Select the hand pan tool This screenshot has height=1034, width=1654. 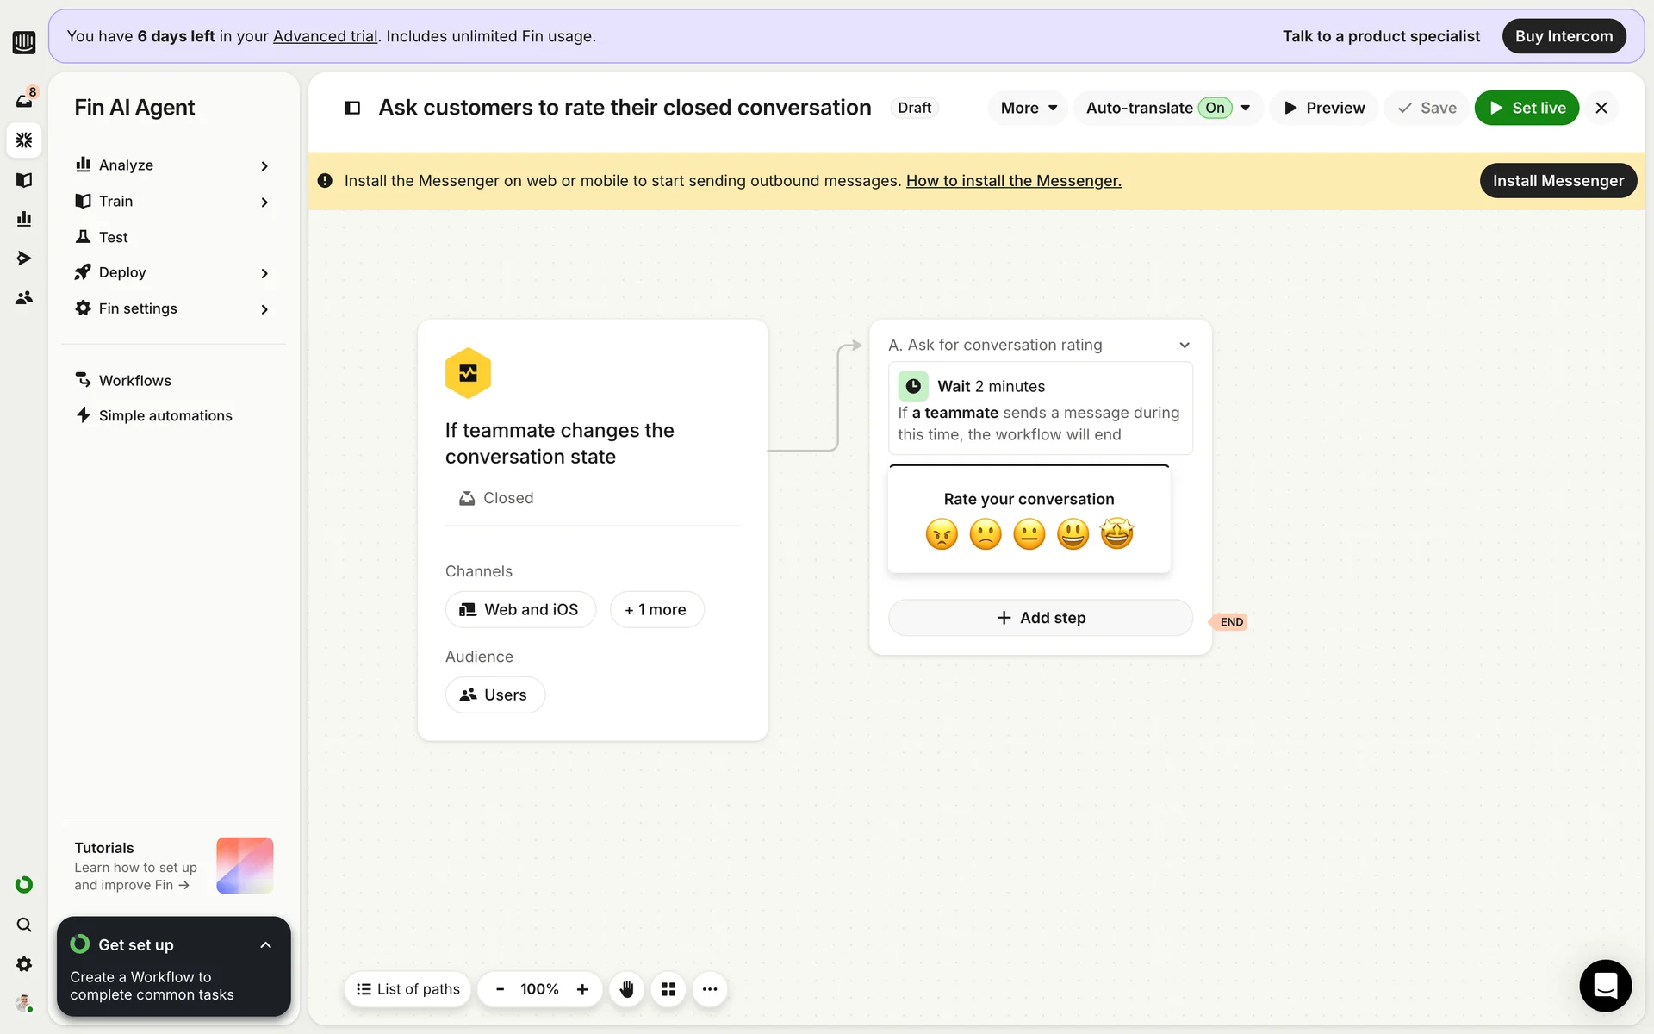[627, 989]
